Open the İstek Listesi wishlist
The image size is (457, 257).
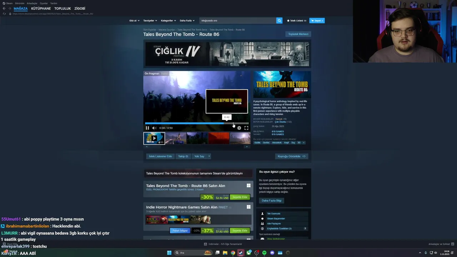297,21
